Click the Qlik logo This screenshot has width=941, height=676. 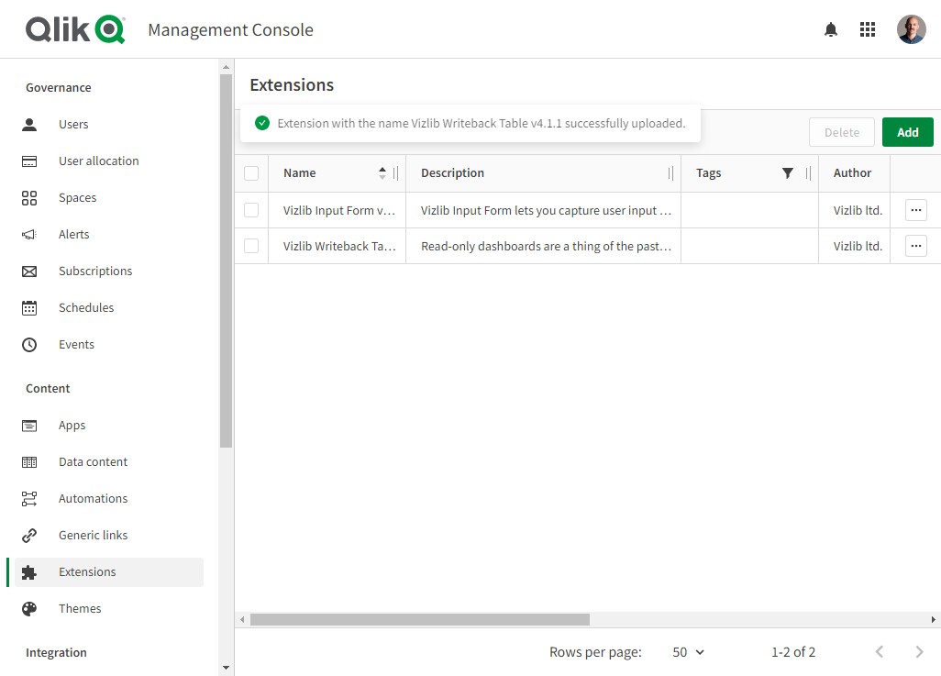coord(75,29)
